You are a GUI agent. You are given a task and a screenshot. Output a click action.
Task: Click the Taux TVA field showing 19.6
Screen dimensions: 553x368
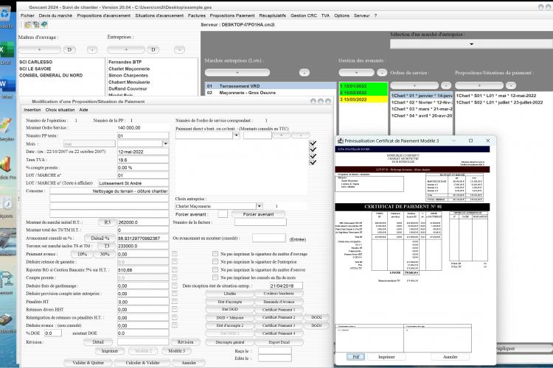tap(143, 160)
